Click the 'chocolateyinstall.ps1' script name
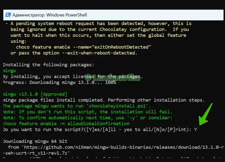225x162 pixels. point(118,106)
